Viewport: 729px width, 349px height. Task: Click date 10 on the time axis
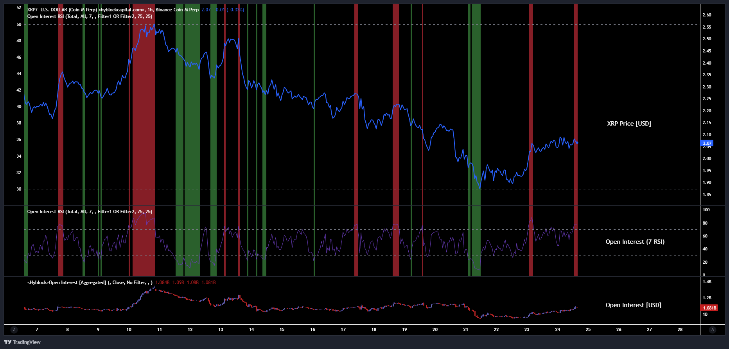tap(129, 329)
